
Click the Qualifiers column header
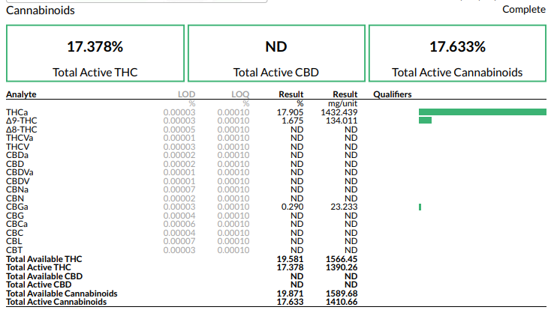[393, 95]
